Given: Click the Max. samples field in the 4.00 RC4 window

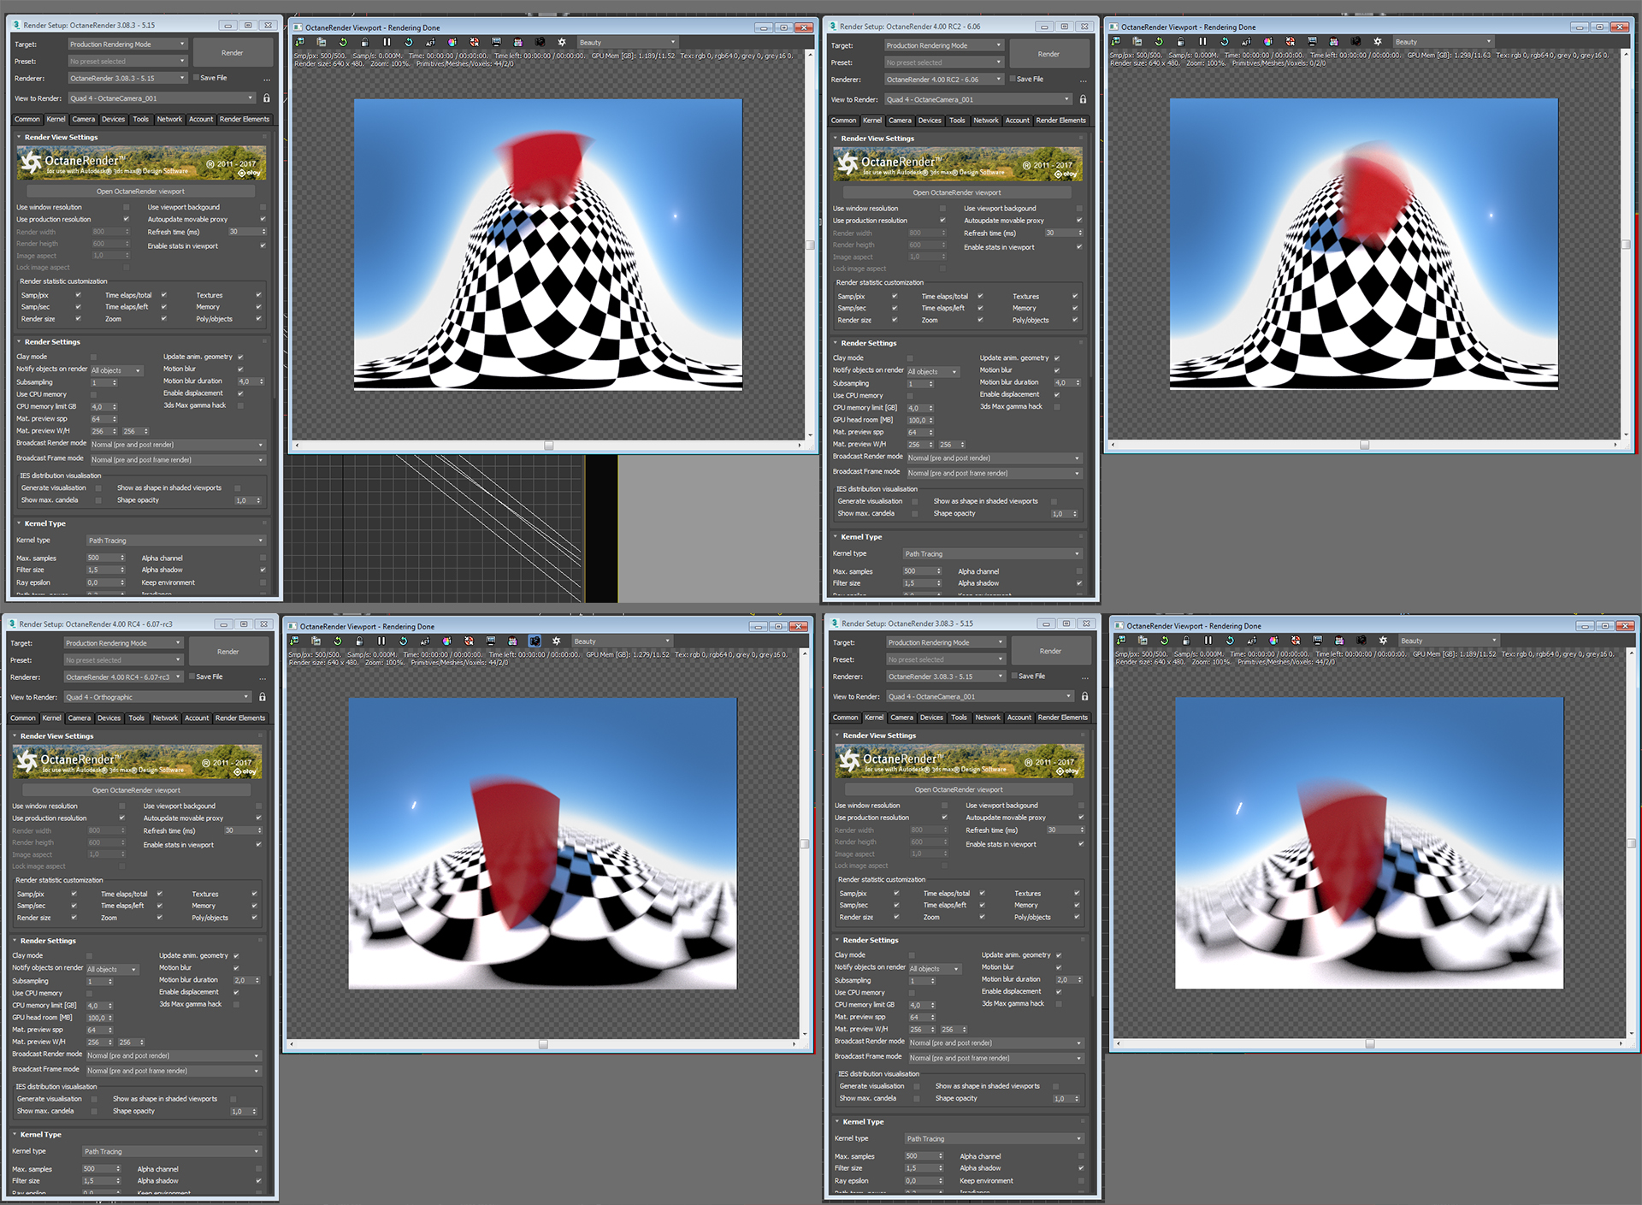Looking at the screenshot, I should coord(100,1169).
